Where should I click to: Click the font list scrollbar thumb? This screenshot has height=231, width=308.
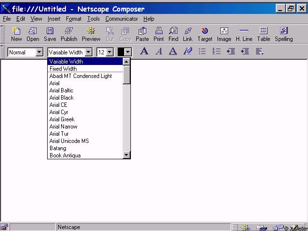pos(126,75)
